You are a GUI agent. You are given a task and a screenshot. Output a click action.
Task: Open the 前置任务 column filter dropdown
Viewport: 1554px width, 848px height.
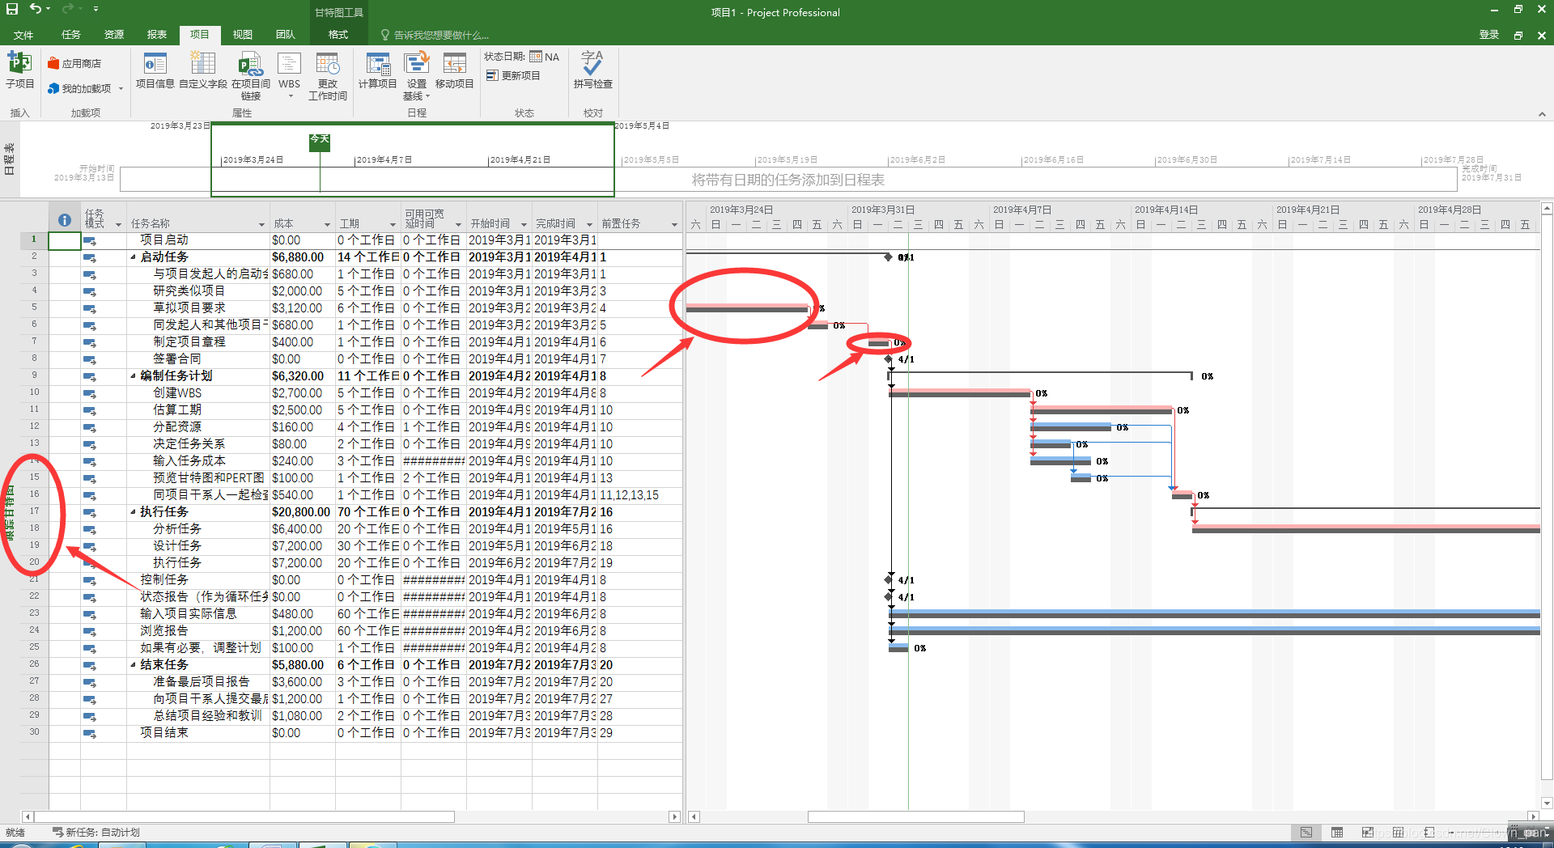pyautogui.click(x=673, y=224)
